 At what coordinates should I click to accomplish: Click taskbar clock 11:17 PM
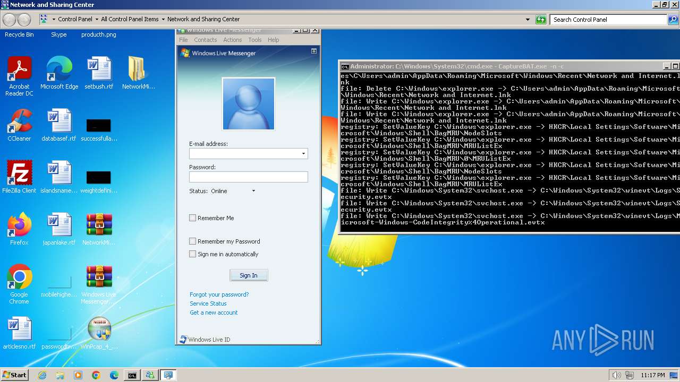653,375
